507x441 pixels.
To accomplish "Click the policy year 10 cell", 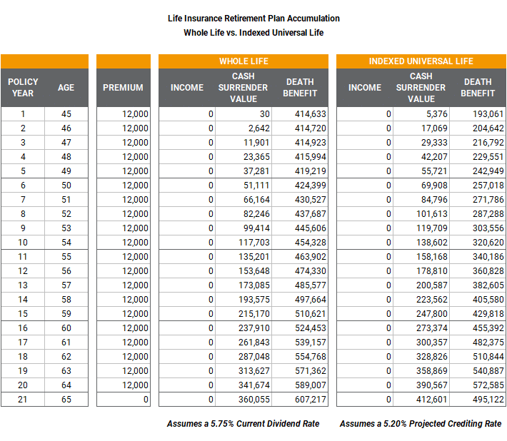I will pos(23,242).
